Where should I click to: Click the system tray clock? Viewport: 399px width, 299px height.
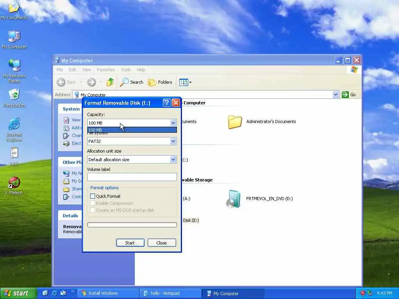tap(385, 293)
